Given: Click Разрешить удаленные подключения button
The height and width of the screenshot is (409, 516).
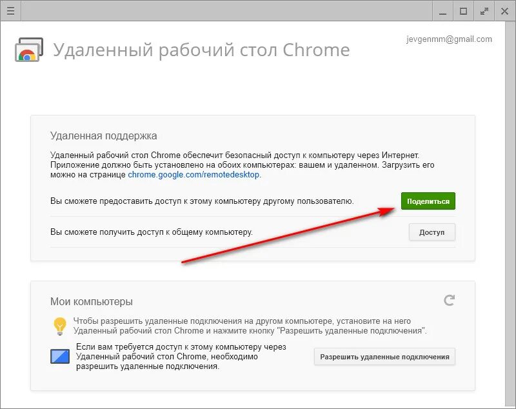Looking at the screenshot, I should (384, 357).
